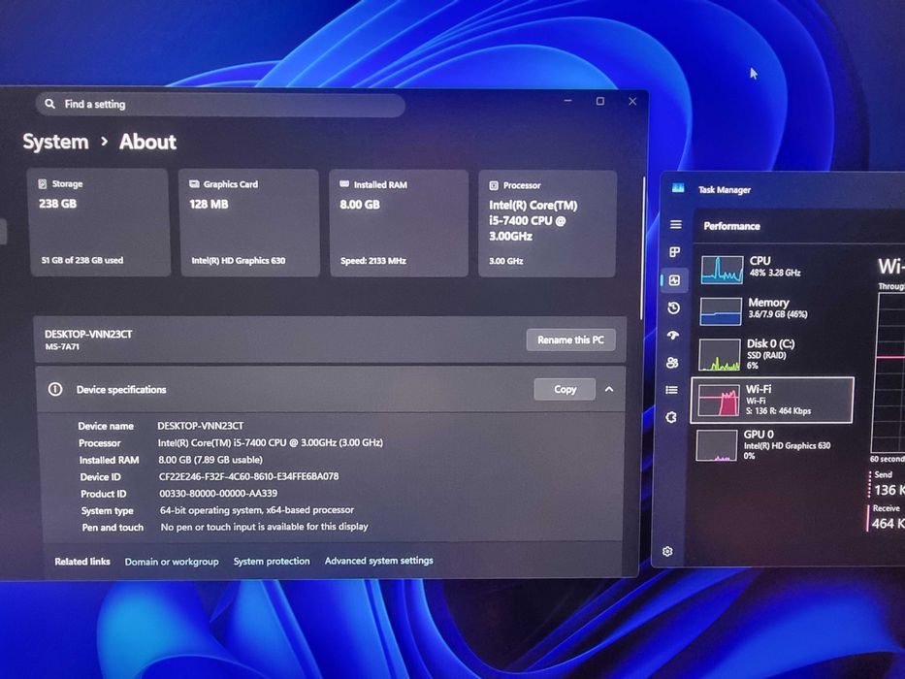Open Advanced system settings link
The height and width of the screenshot is (679, 905).
click(x=378, y=560)
